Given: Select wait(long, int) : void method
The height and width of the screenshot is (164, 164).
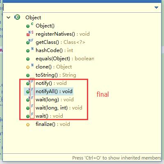Looking at the screenshot, I should click(59, 108).
